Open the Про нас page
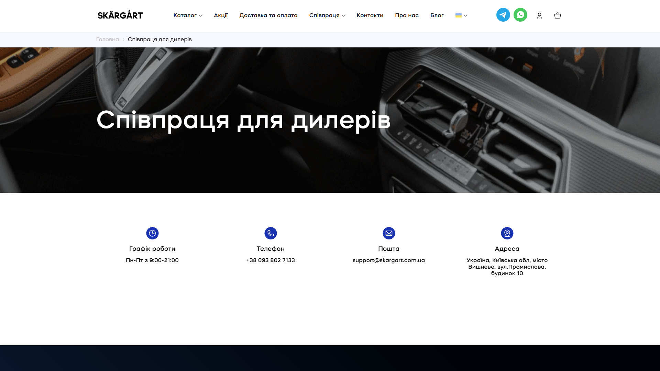 tap(407, 15)
